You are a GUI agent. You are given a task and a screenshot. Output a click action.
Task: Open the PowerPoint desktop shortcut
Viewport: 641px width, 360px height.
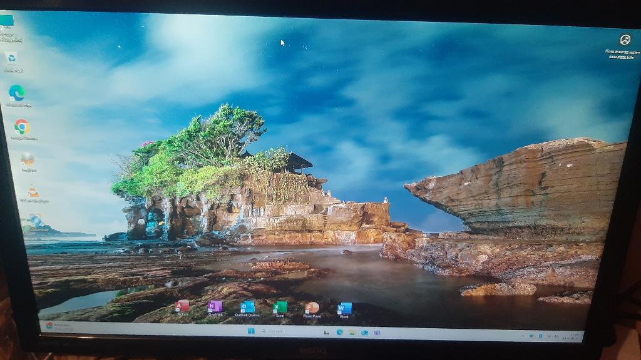click(312, 310)
